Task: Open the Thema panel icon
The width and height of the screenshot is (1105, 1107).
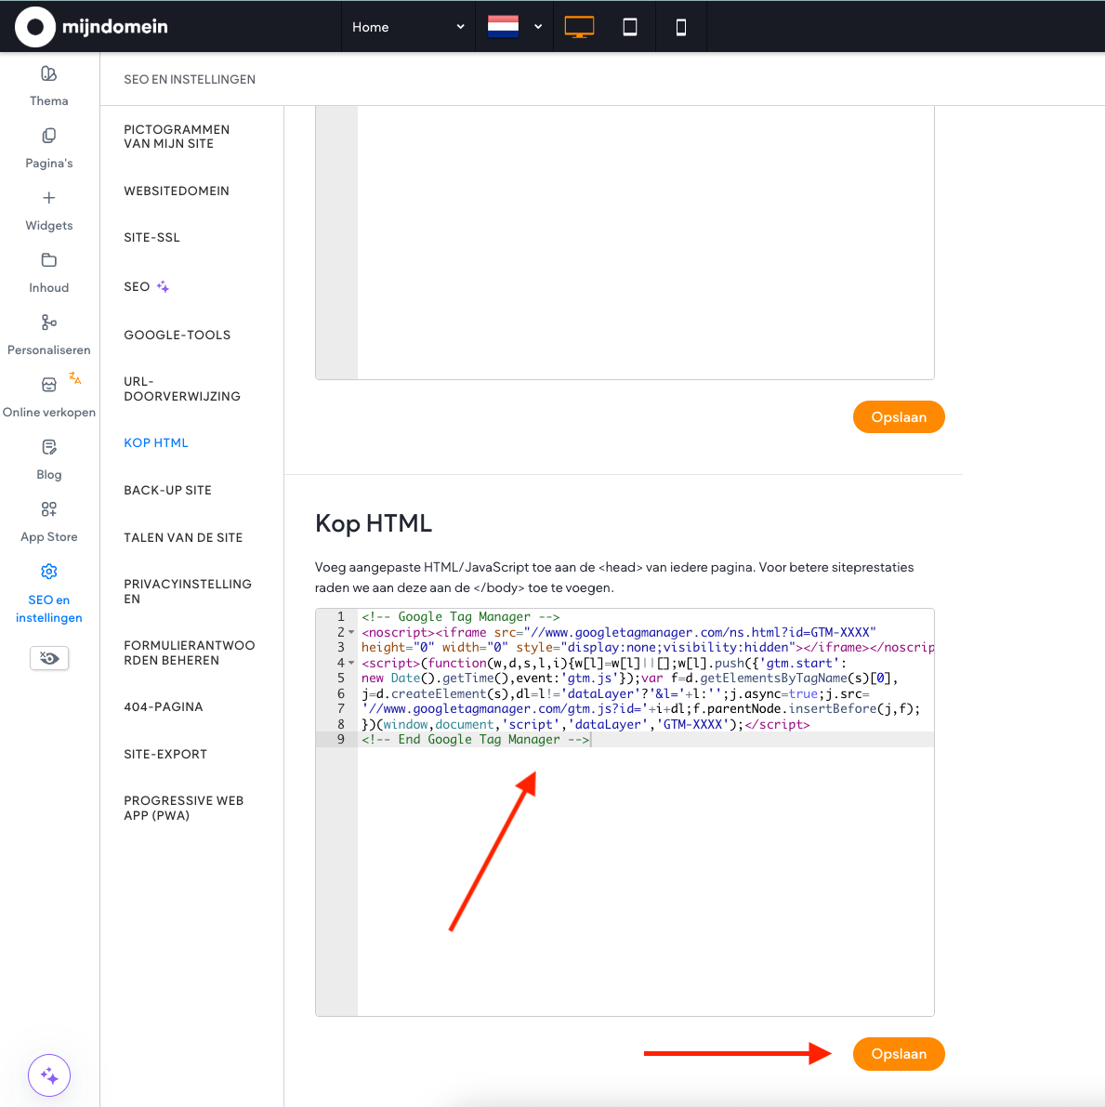Action: click(x=49, y=74)
